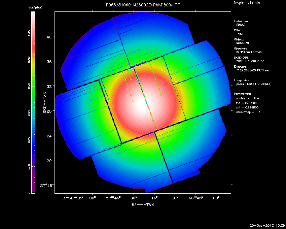
Task: Select the instrument value EMOS2
Action: point(240,25)
